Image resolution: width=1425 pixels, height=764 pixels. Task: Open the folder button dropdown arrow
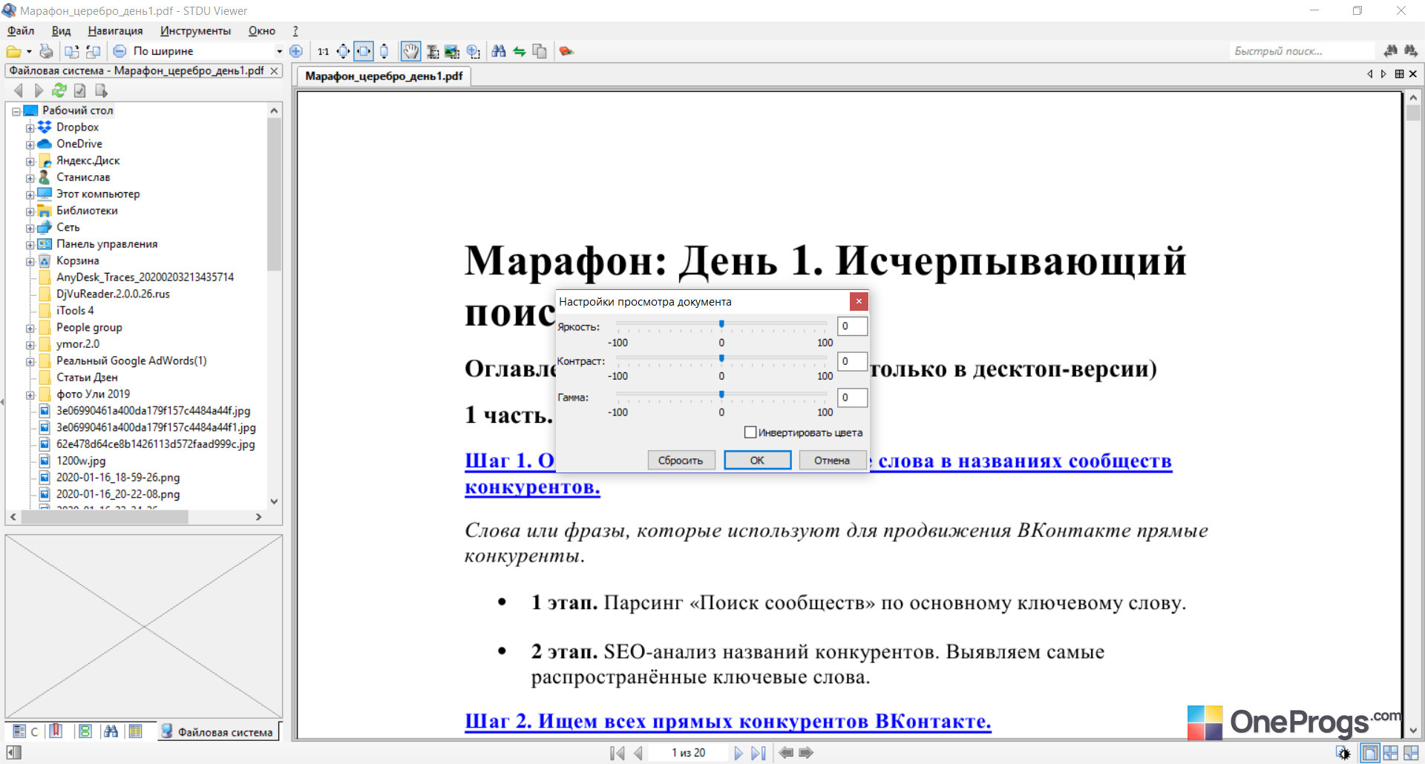point(29,51)
